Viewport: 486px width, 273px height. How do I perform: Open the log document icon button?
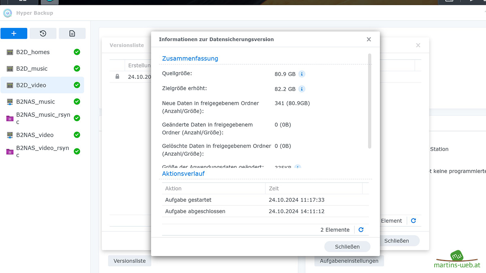[x=72, y=34]
